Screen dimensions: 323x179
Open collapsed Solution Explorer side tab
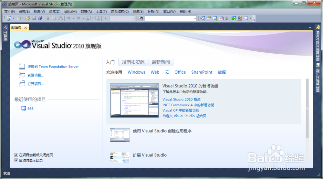[x=318, y=43]
